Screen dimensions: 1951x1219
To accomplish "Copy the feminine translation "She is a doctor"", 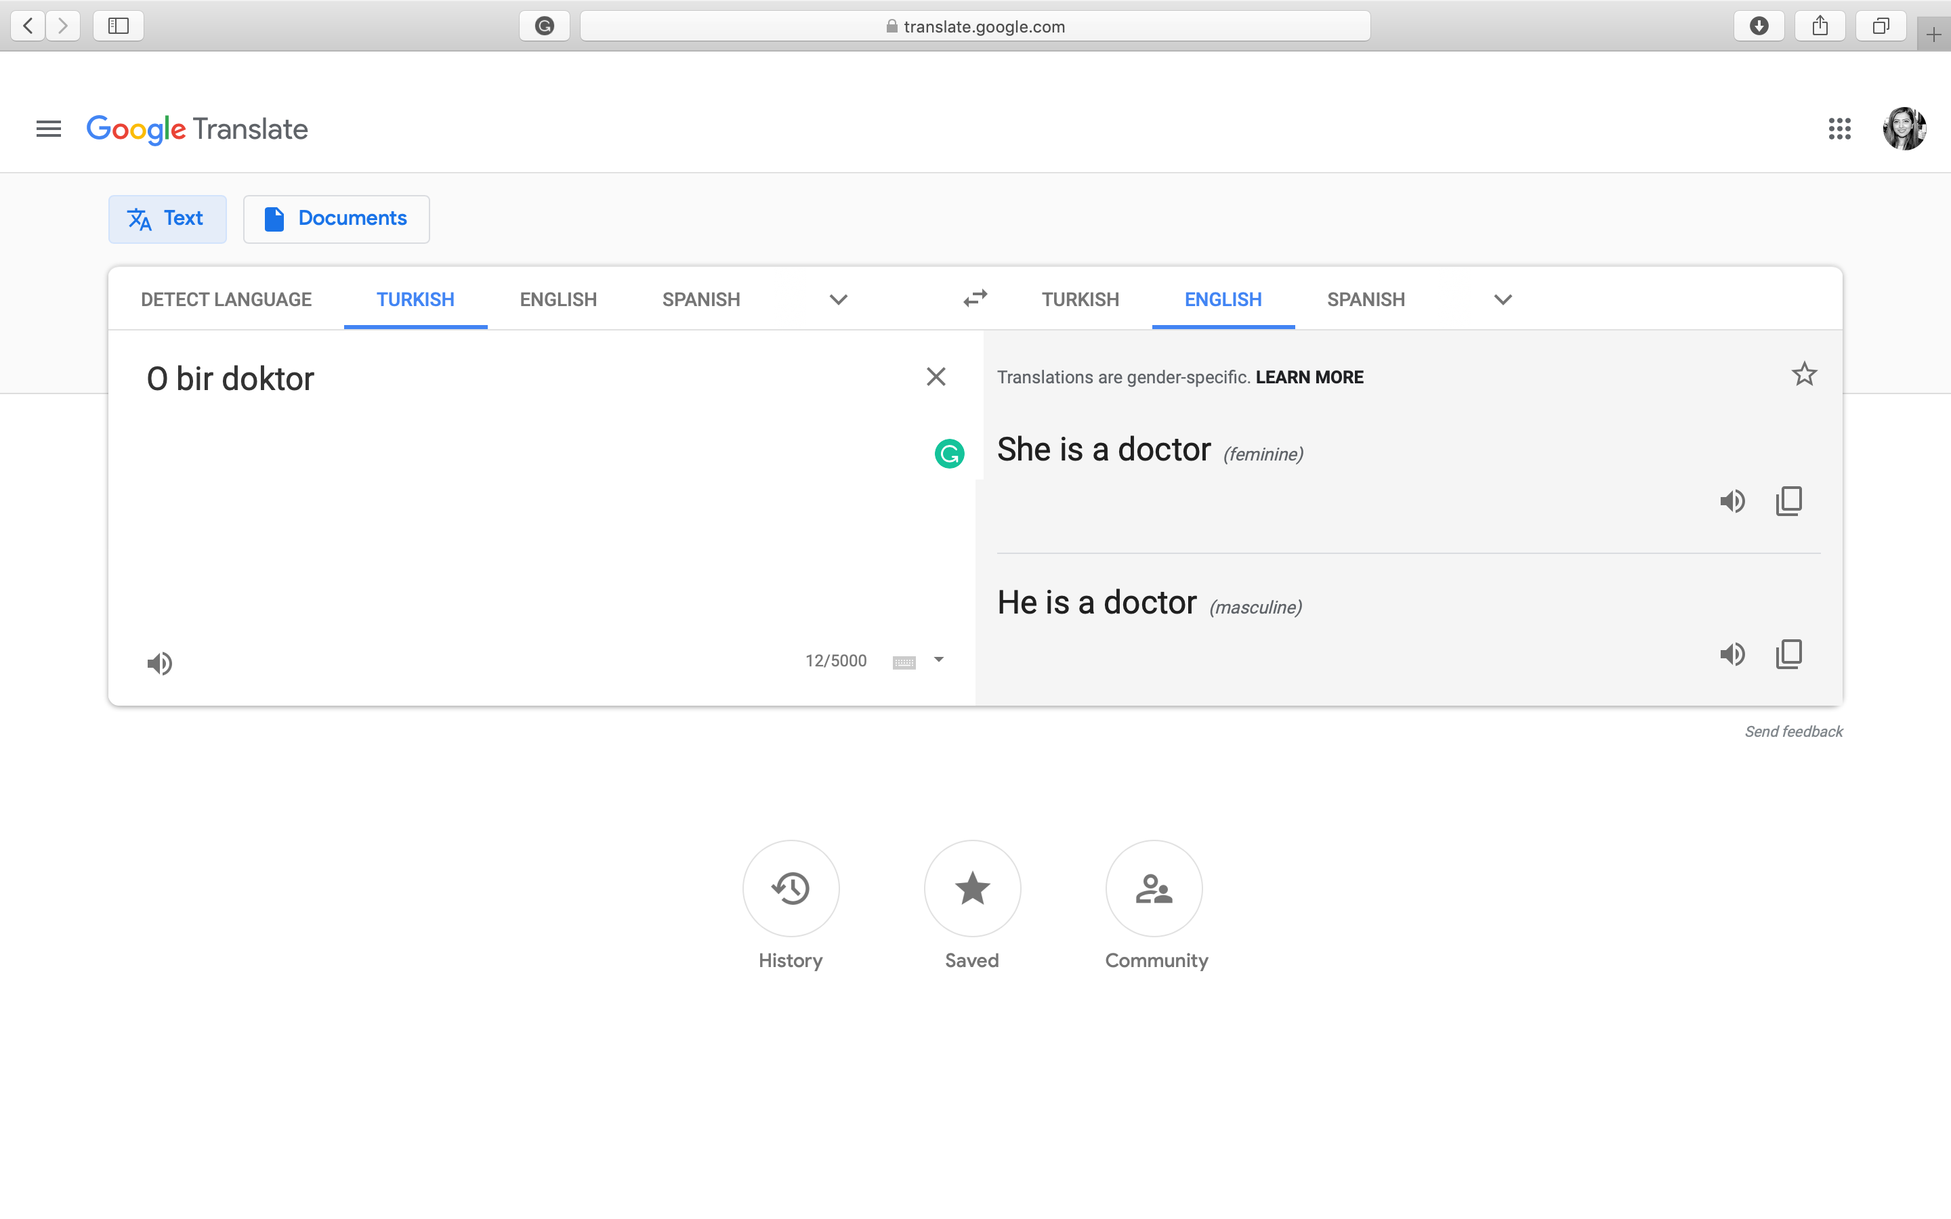I will [1788, 501].
